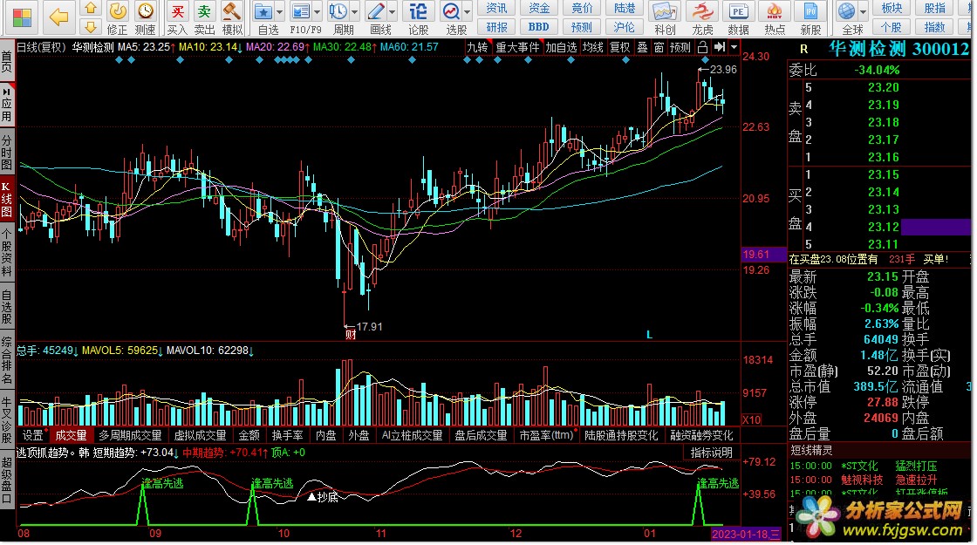Switch to the 市盈率(ttm) tab
The height and width of the screenshot is (545, 977).
pos(546,435)
